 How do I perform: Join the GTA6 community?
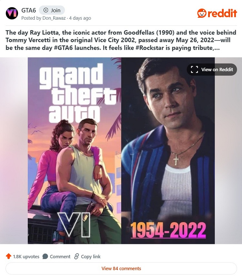(52, 10)
